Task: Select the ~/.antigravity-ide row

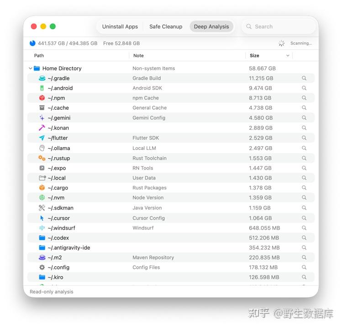Action: 171,247
